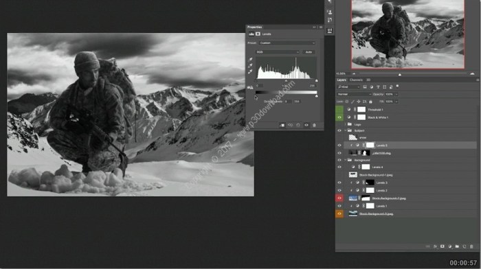Click the clip to layer button in Properties
The height and width of the screenshot is (269, 481).
tap(282, 125)
